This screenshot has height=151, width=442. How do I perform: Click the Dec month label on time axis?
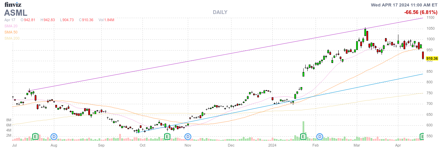click(x=231, y=145)
